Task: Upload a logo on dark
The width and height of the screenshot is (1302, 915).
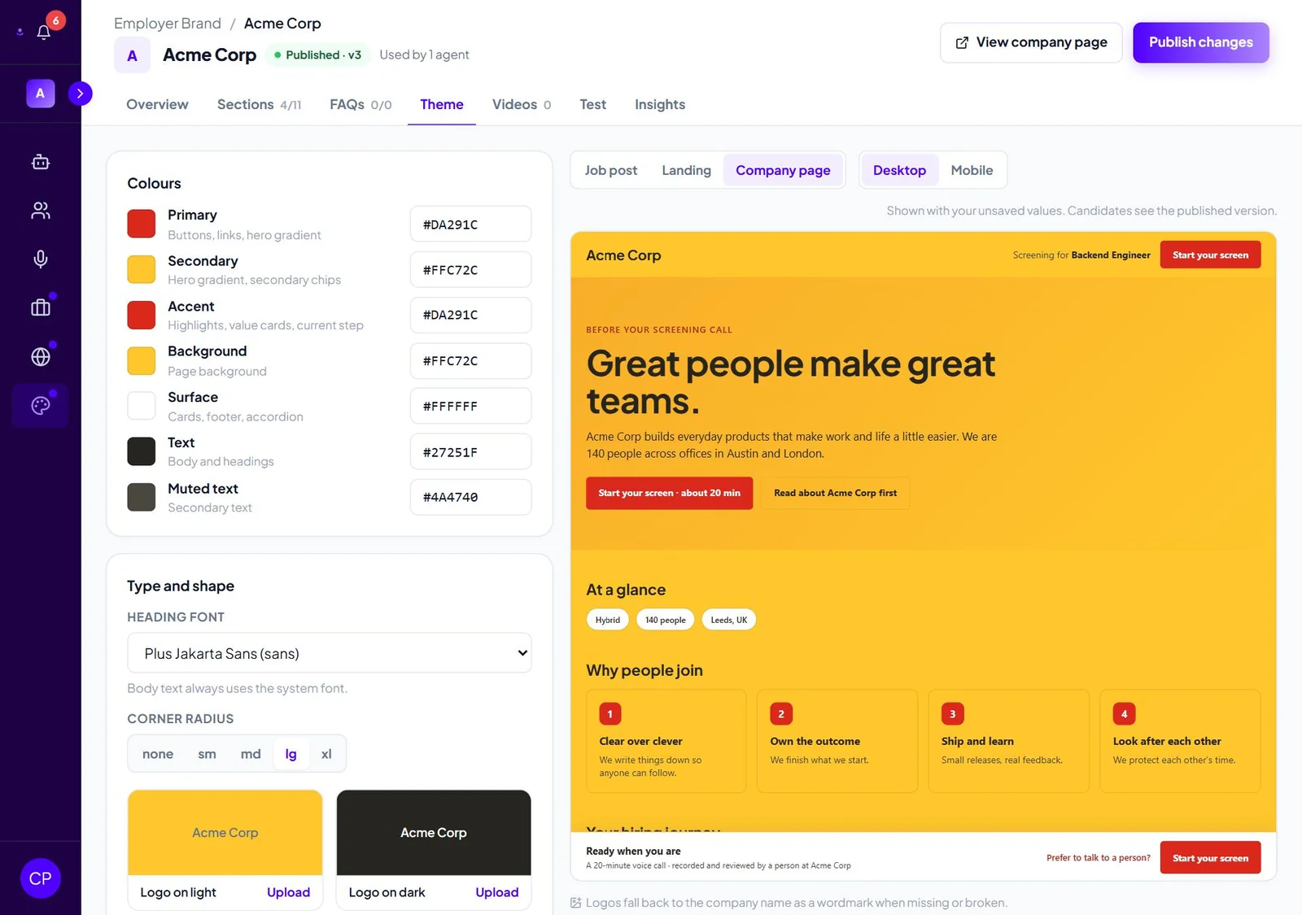Action: (x=496, y=892)
